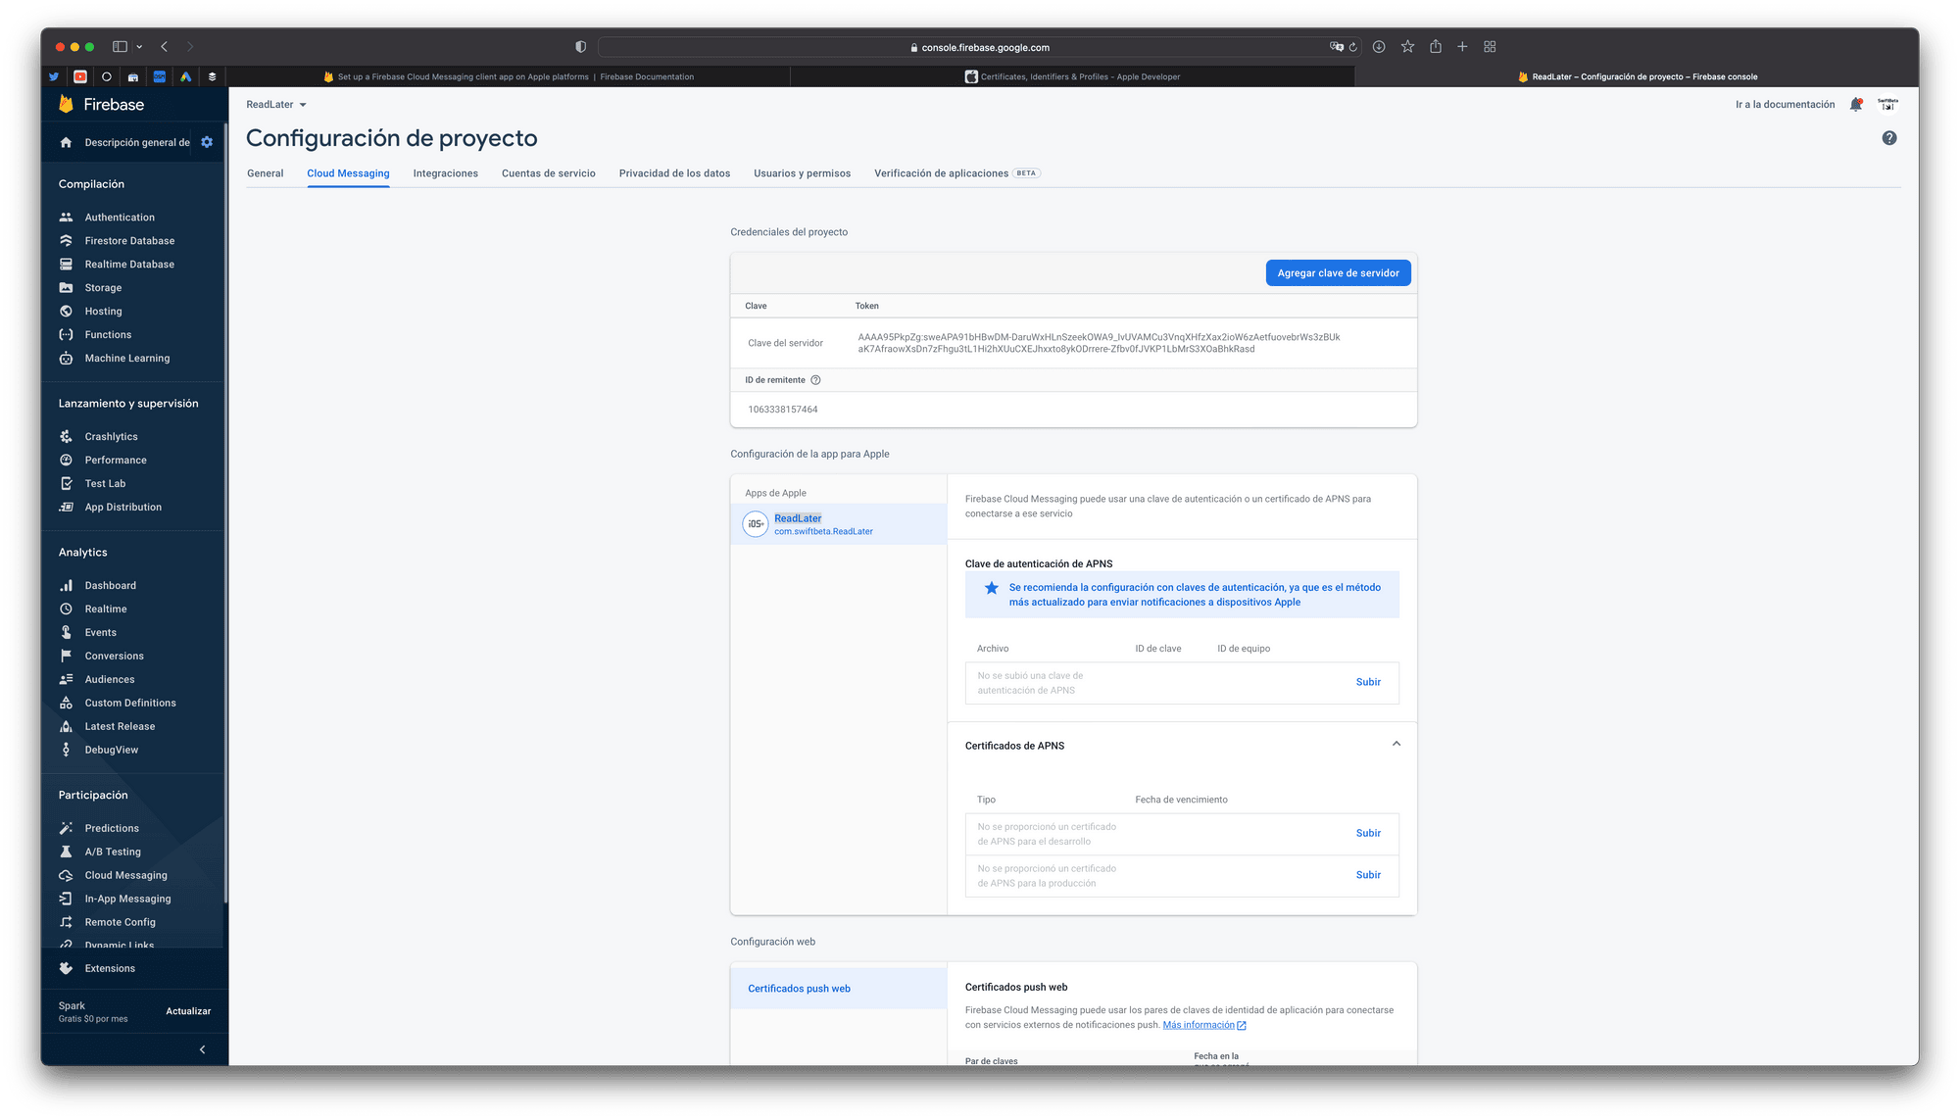Image resolution: width=1960 pixels, height=1120 pixels.
Task: Open Cloud Messaging in sidebar
Action: [x=125, y=876]
